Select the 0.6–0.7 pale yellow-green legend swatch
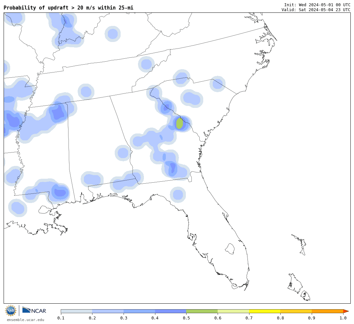354x324 pixels. [x=233, y=311]
